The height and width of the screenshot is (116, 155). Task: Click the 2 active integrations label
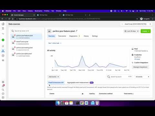141,63
